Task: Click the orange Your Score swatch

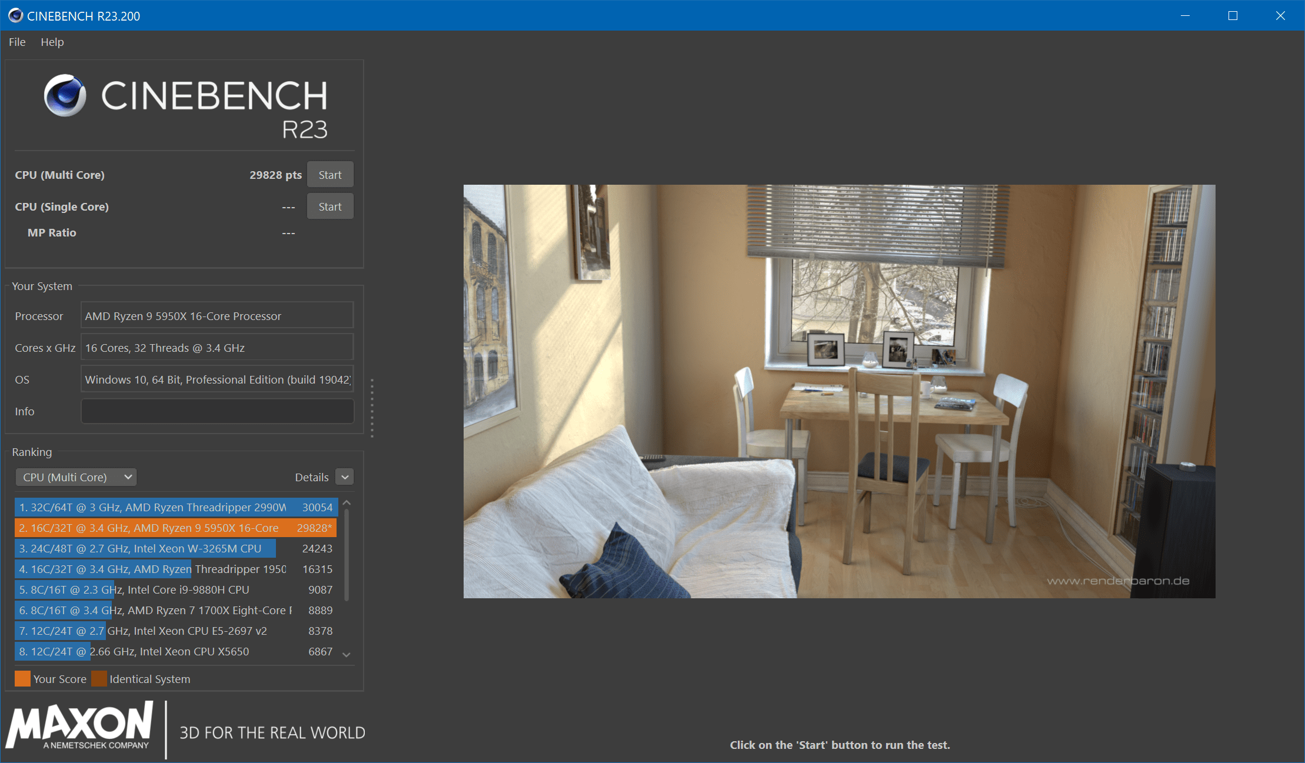Action: point(22,679)
